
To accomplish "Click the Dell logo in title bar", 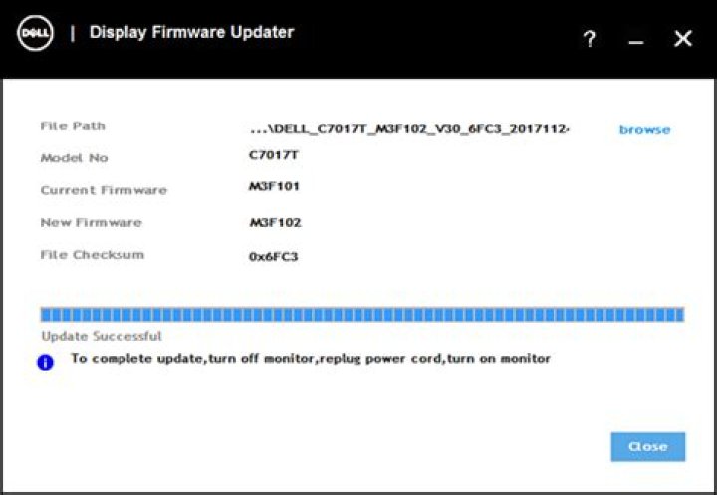I will coord(35,33).
